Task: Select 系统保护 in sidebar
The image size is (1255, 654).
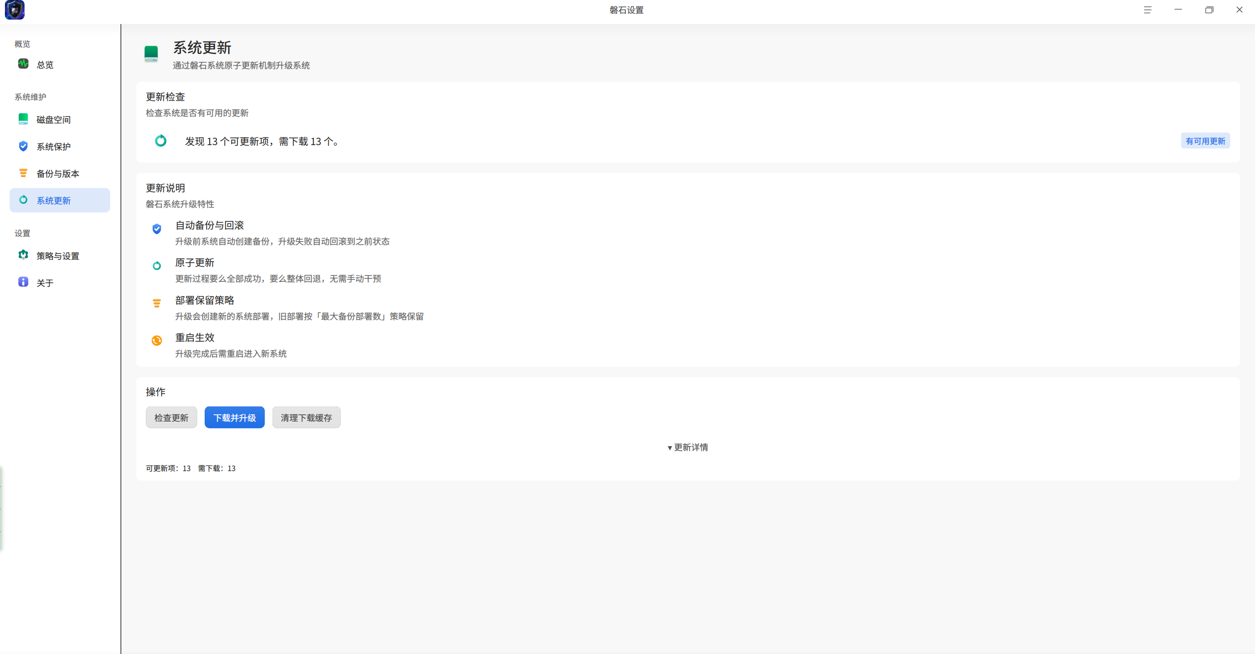Action: (x=60, y=146)
